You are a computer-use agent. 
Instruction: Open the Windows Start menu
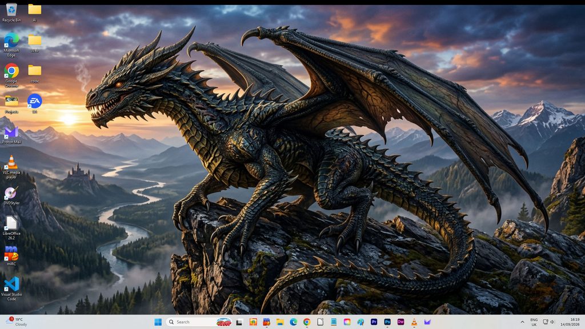point(158,322)
